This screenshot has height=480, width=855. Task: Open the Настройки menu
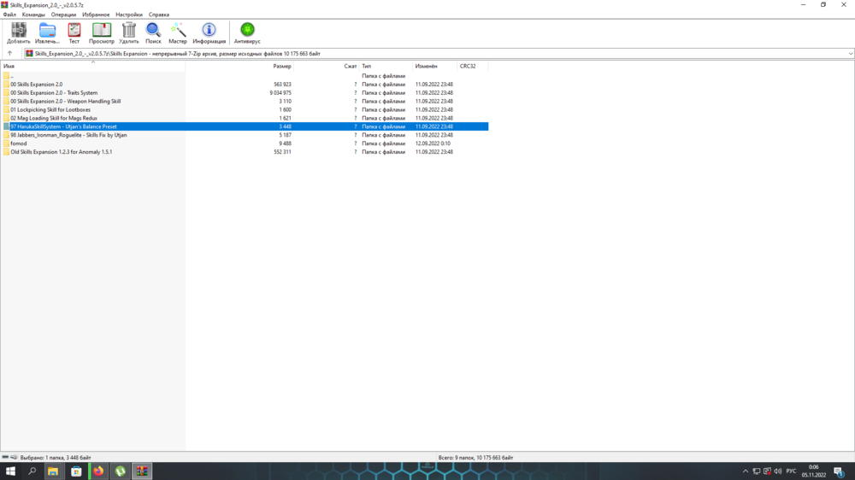(x=129, y=15)
